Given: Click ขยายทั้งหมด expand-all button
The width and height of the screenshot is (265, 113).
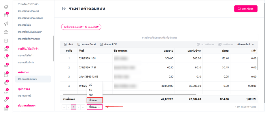Looking at the screenshot, I should (205, 44).
